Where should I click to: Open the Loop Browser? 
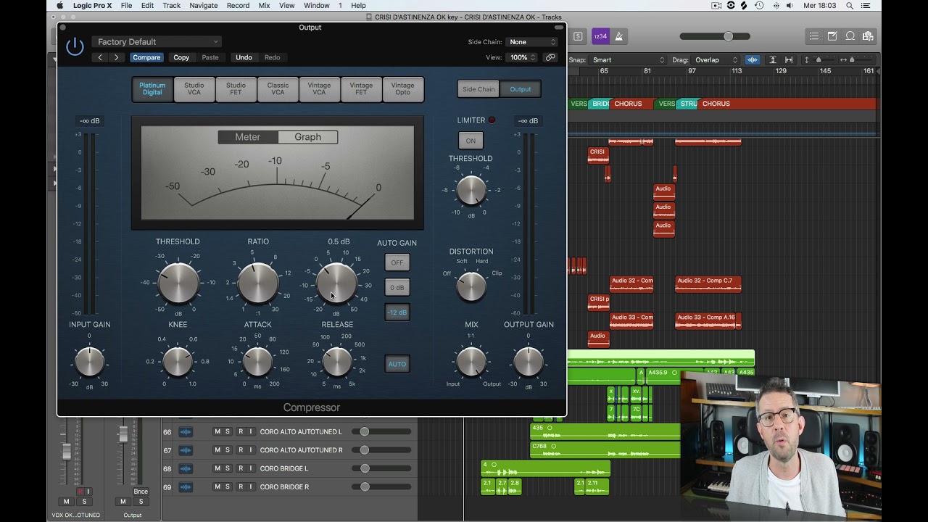[x=850, y=36]
